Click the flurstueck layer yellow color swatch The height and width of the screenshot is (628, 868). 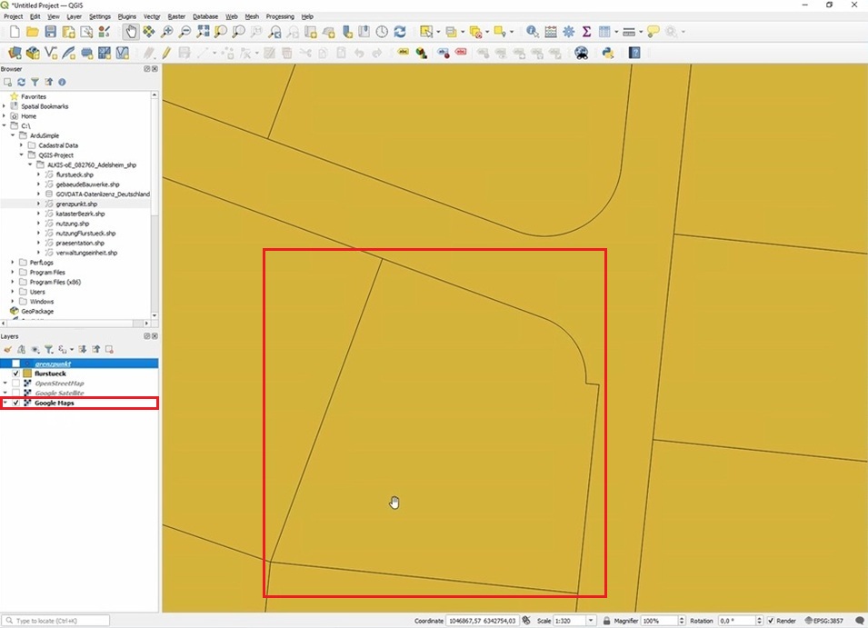27,374
